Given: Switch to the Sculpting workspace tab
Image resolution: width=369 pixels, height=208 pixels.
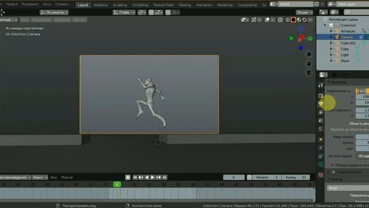Looking at the screenshot, I should pyautogui.click(x=120, y=5).
